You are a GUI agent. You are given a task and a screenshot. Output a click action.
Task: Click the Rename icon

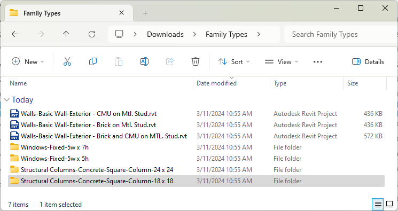[144, 62]
